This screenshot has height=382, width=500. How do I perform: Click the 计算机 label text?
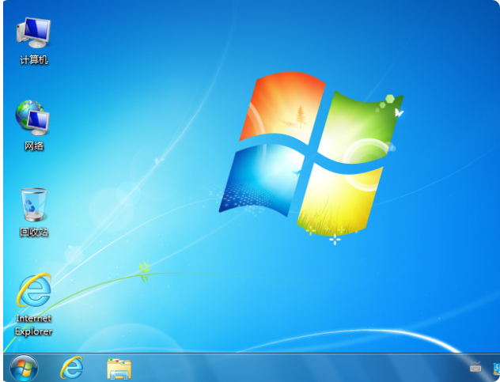click(x=33, y=60)
